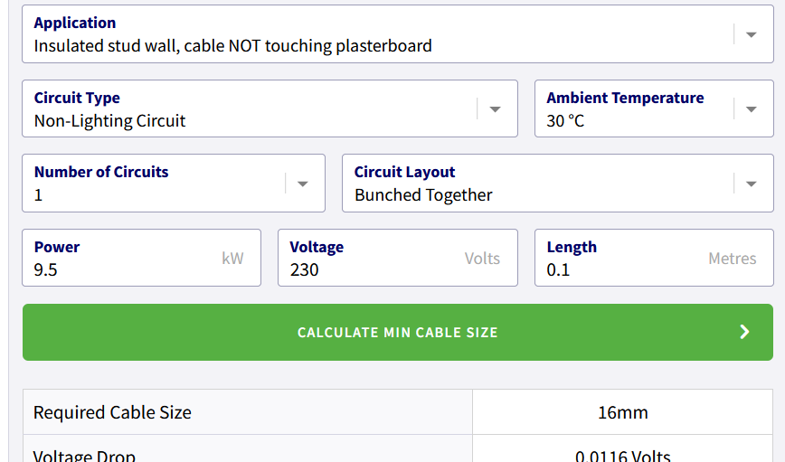Click the Metres unit label
This screenshot has width=785, height=462.
click(x=732, y=259)
